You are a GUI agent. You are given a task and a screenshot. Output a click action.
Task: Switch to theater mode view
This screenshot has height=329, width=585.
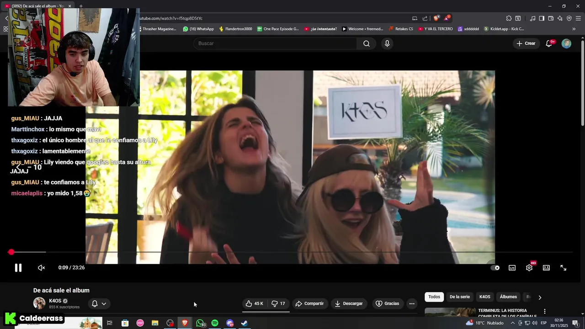click(x=546, y=268)
